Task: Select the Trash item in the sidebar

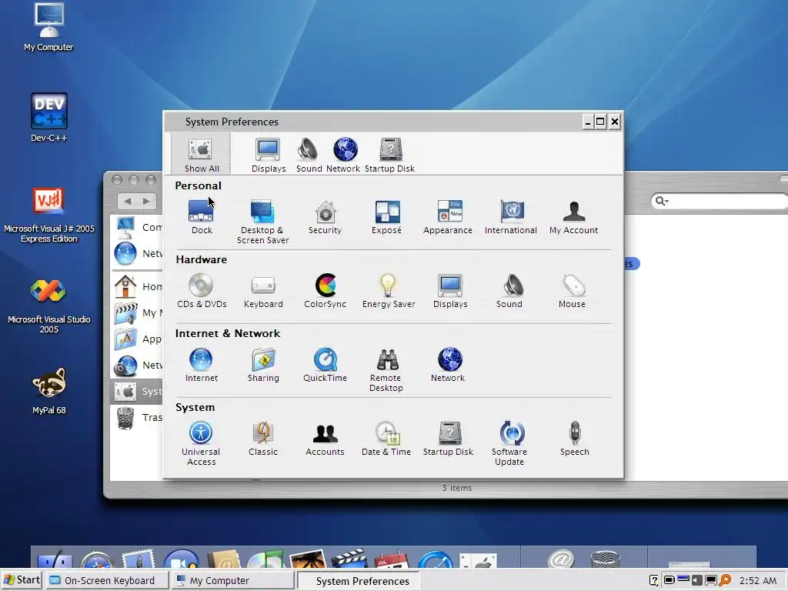Action: point(138,417)
